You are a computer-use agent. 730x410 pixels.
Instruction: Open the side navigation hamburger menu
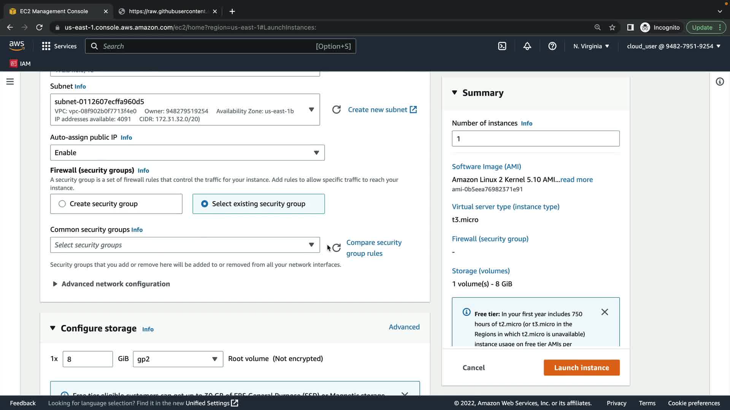[x=10, y=82]
